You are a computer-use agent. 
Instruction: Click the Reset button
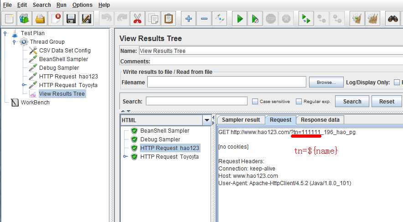click(x=387, y=102)
